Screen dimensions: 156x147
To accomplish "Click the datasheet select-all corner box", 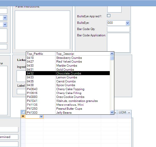I will click(23, 112).
